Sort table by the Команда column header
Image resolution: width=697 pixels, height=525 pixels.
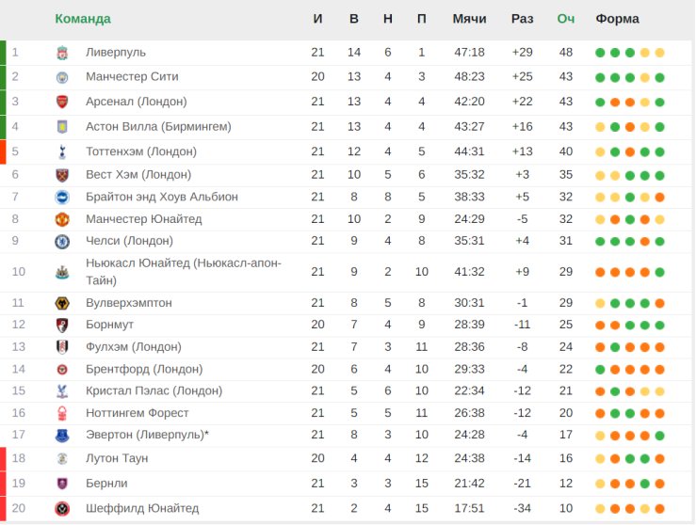[x=83, y=19]
